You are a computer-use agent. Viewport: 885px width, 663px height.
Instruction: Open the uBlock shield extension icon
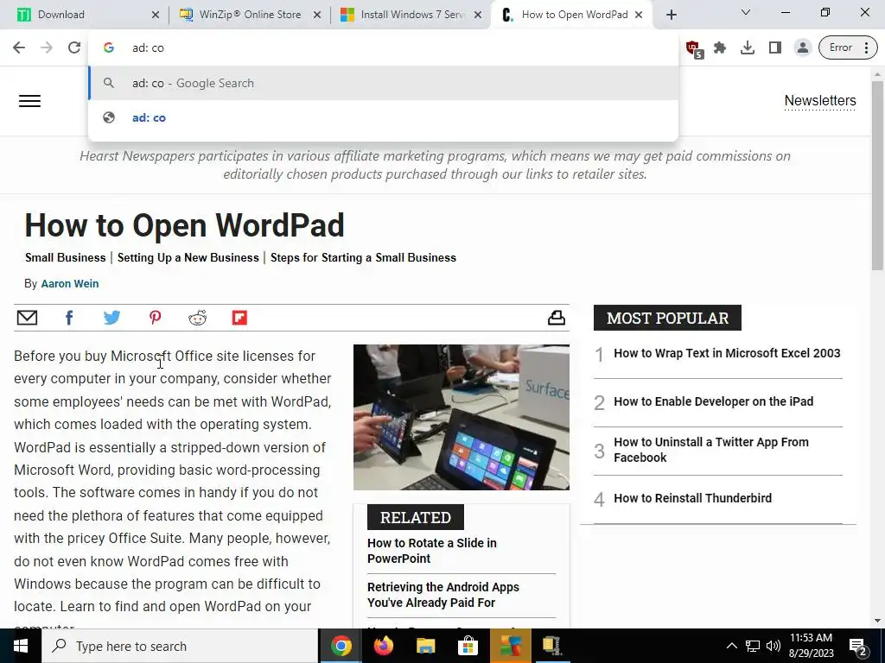(x=694, y=48)
